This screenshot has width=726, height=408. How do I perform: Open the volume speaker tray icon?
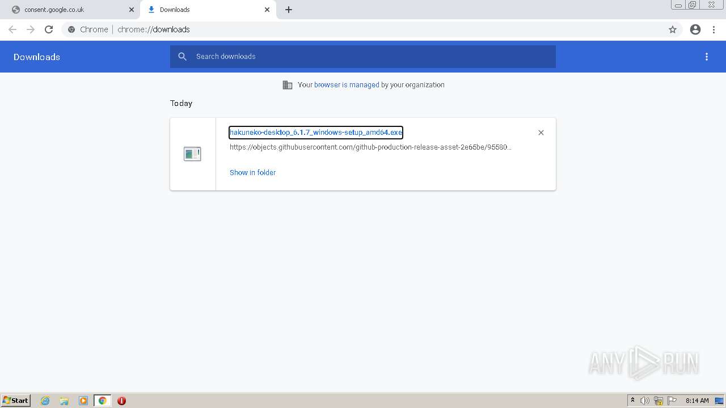[x=645, y=401]
